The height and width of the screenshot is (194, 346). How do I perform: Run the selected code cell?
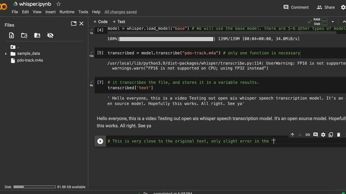click(100, 141)
